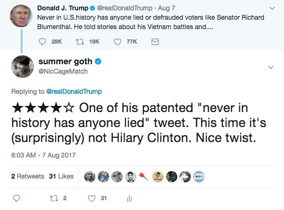284x210 pixels.
Task: Click summer goth's profile avatar
Action: [x=23, y=67]
